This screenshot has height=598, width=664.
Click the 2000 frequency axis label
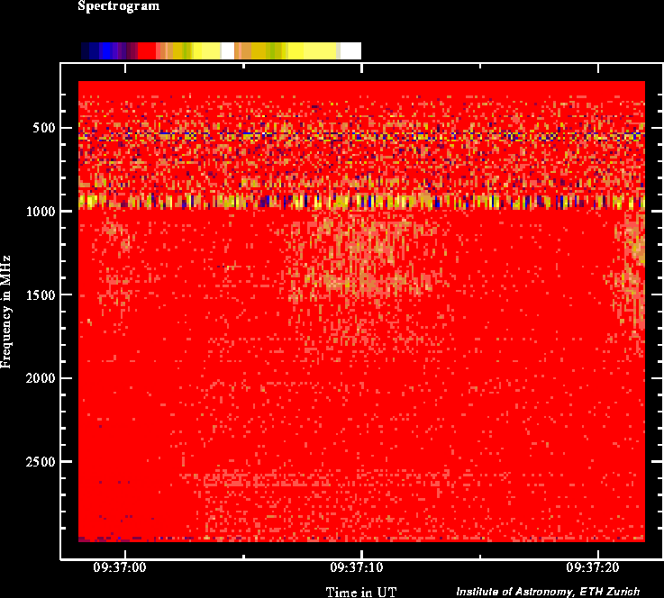41,378
